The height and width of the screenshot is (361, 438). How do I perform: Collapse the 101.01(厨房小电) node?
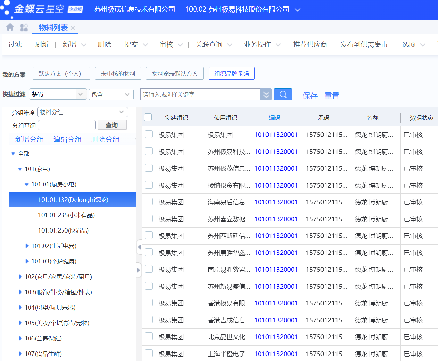[x=27, y=185]
